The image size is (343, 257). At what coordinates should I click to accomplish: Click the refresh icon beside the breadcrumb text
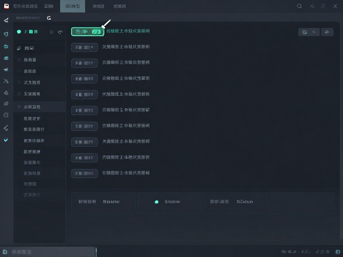tap(49, 18)
